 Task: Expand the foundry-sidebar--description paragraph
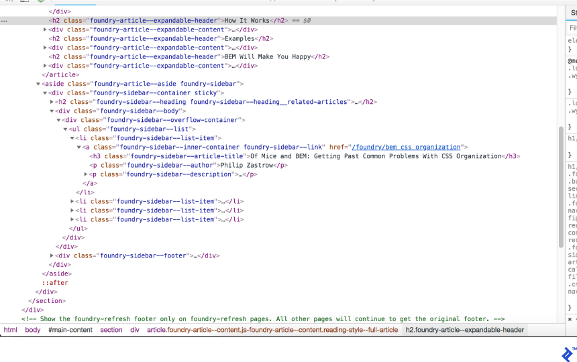tap(86, 174)
